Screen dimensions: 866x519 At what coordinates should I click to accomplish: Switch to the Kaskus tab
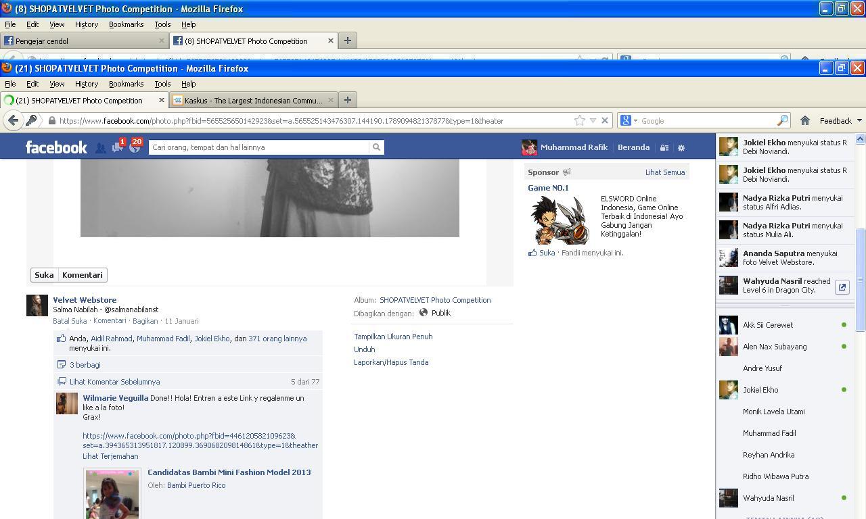point(253,100)
